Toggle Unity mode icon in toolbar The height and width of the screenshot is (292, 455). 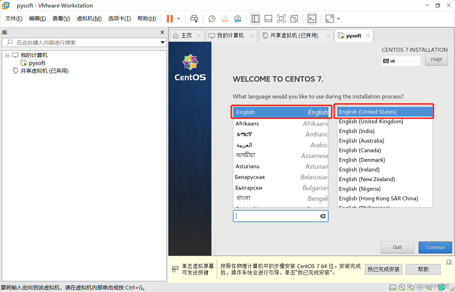click(294, 19)
